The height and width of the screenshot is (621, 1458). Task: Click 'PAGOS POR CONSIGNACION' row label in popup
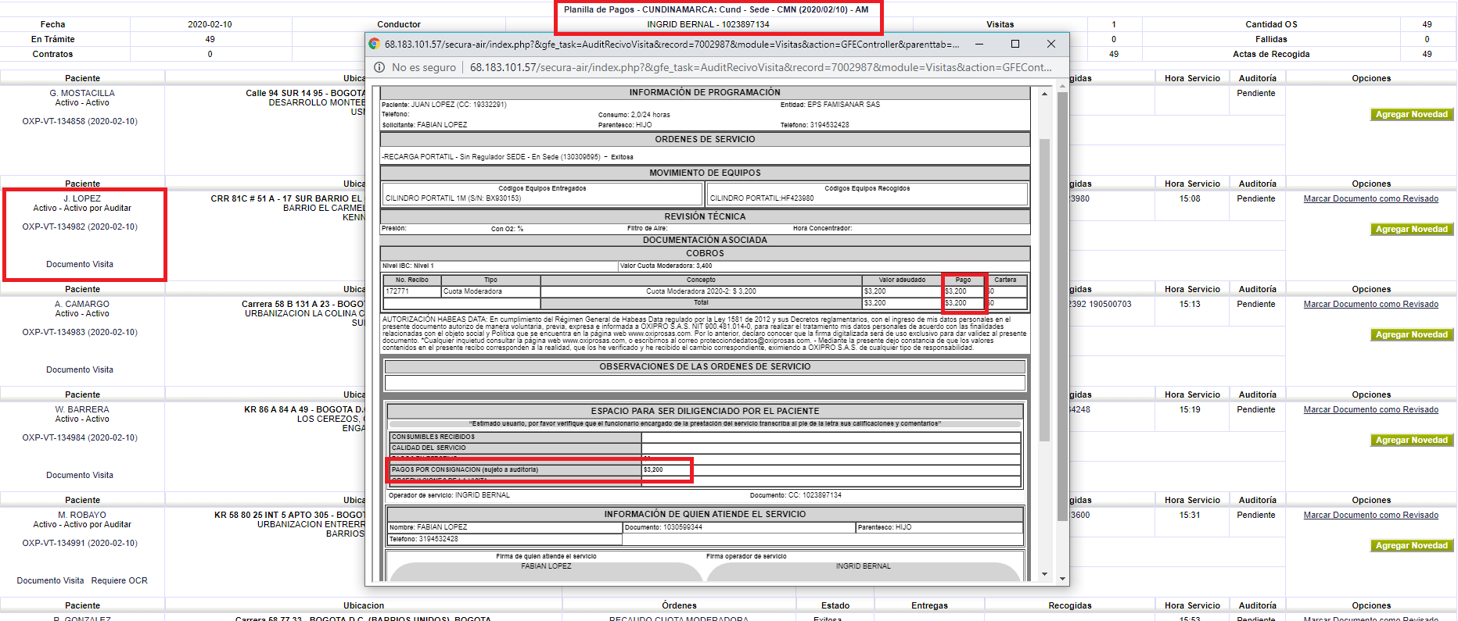(x=465, y=470)
